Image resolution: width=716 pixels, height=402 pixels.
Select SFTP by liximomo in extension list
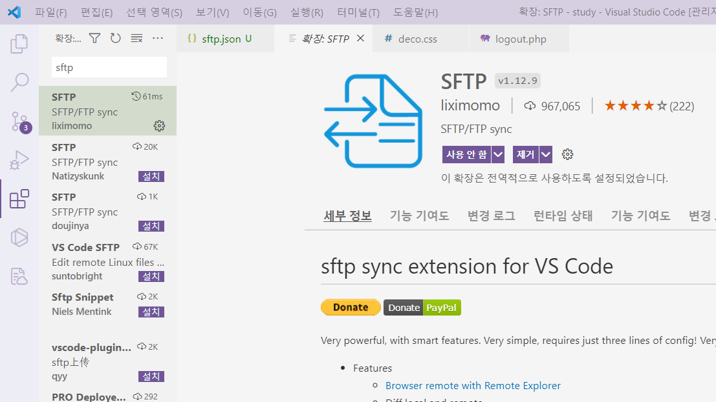[108, 111]
